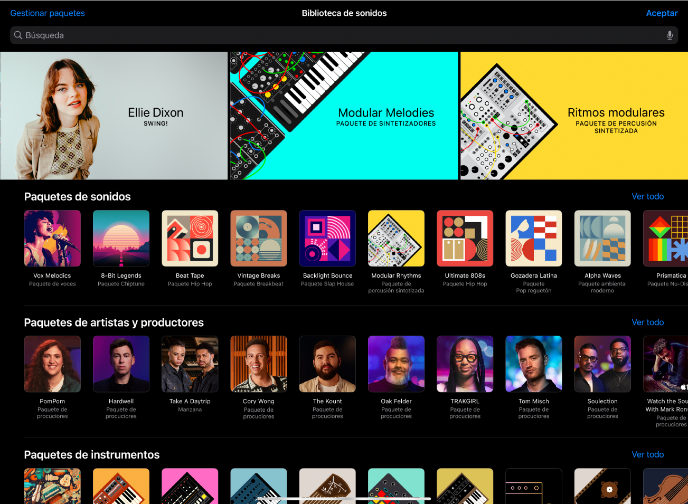688x504 pixels.
Task: Click the magnifying glass search icon
Action: [x=18, y=35]
